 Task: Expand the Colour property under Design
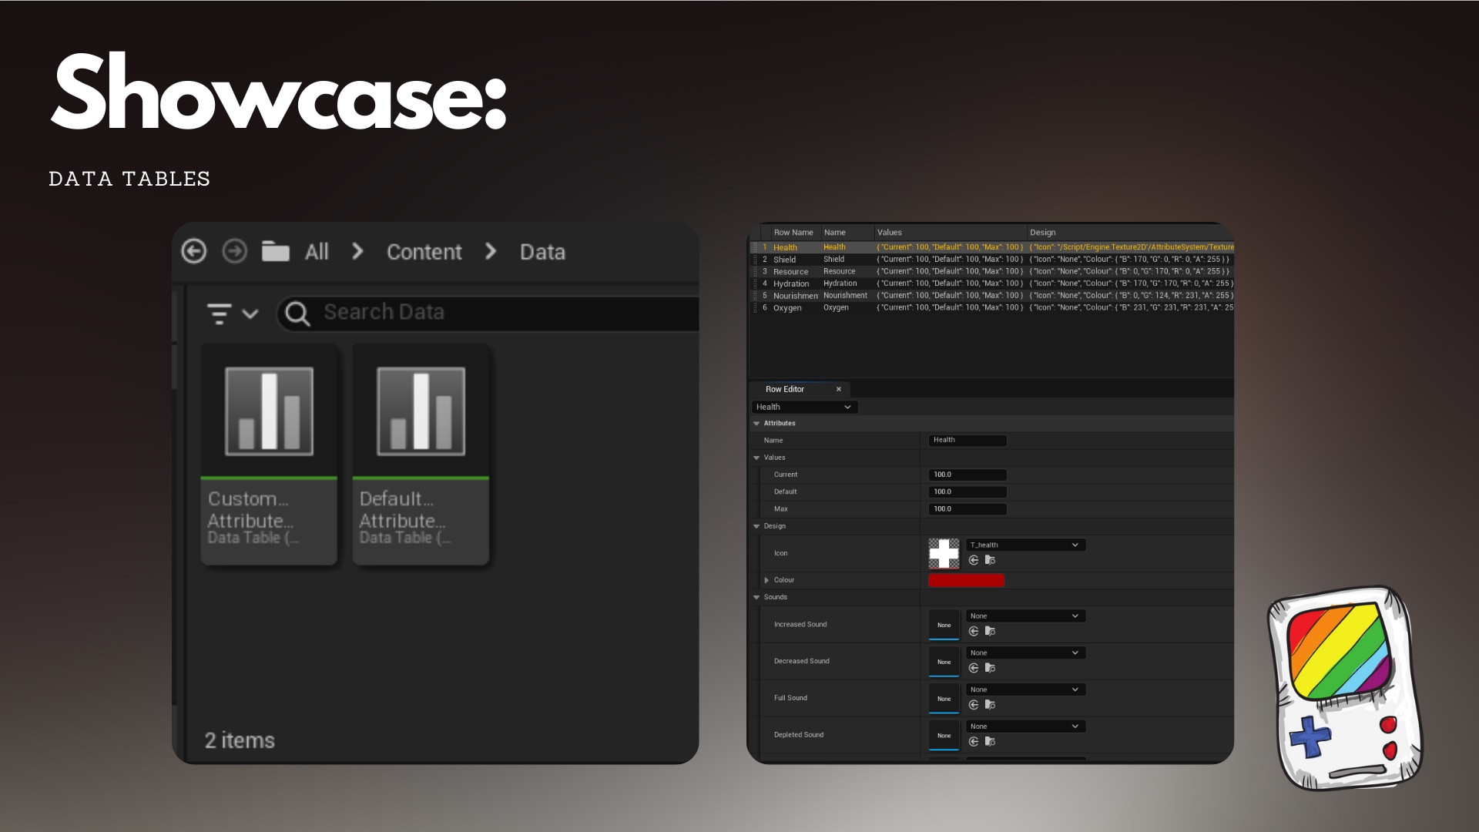tap(766, 579)
